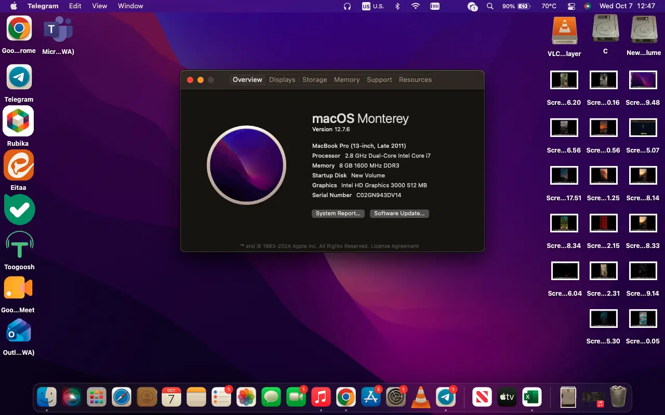Open Microsoft Teams desktop shortcut

pyautogui.click(x=58, y=30)
